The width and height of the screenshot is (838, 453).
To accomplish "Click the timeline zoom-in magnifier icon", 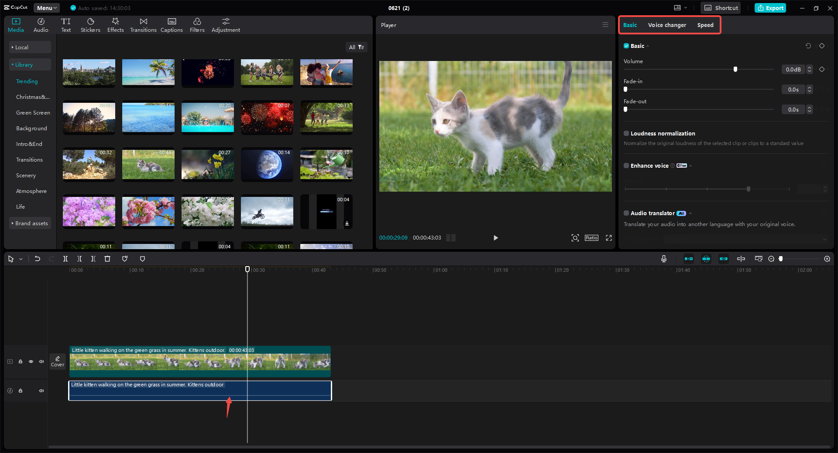I will point(827,259).
